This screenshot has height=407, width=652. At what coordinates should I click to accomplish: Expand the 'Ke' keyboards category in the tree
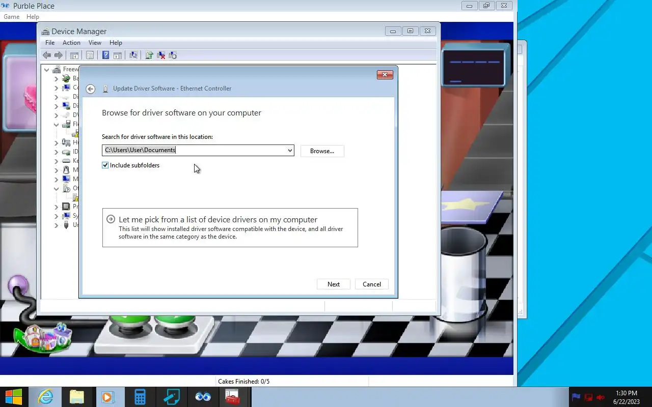[x=56, y=161]
